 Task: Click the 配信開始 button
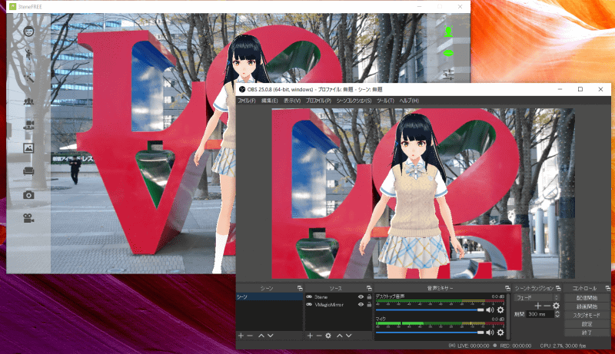[x=587, y=298]
